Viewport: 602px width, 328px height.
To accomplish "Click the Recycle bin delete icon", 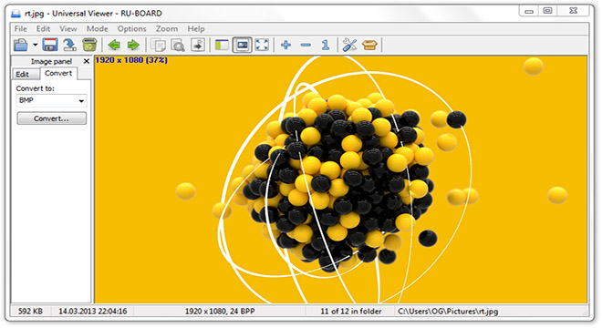I will click(89, 45).
